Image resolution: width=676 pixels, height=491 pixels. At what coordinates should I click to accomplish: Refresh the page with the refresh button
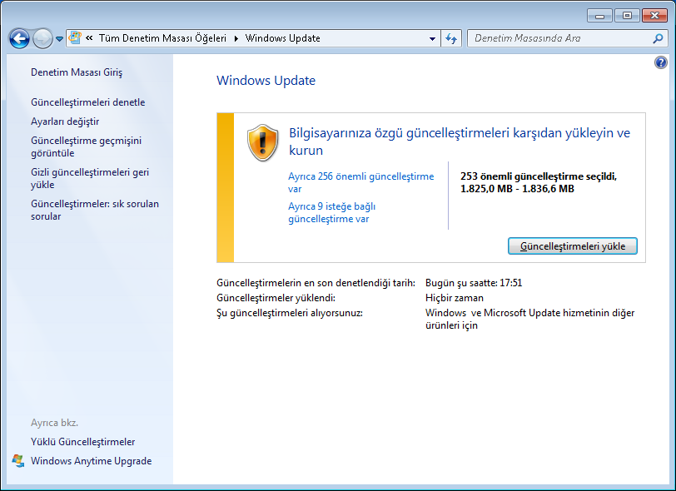click(x=451, y=38)
